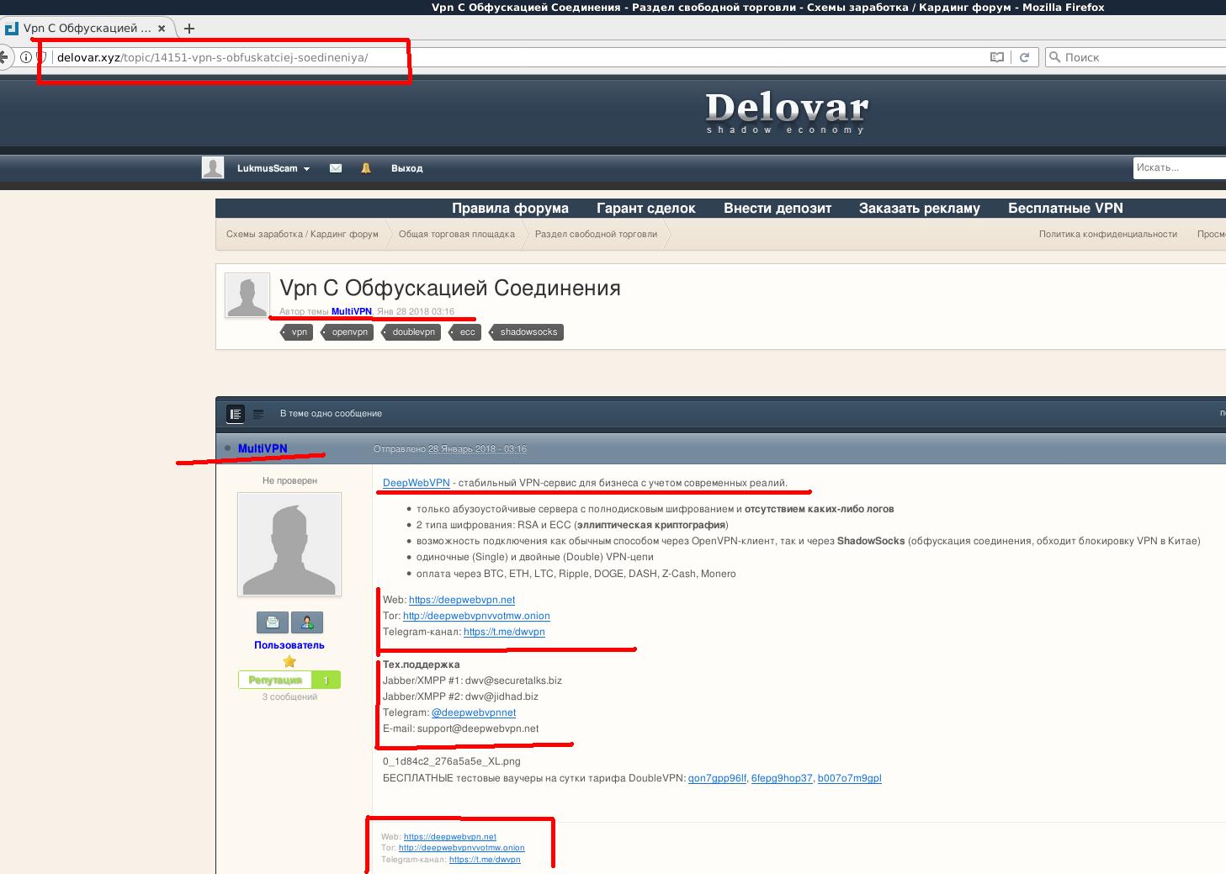Open Telegram channel t.me/dwvpn link in post
This screenshot has width=1226, height=874.
pos(504,632)
